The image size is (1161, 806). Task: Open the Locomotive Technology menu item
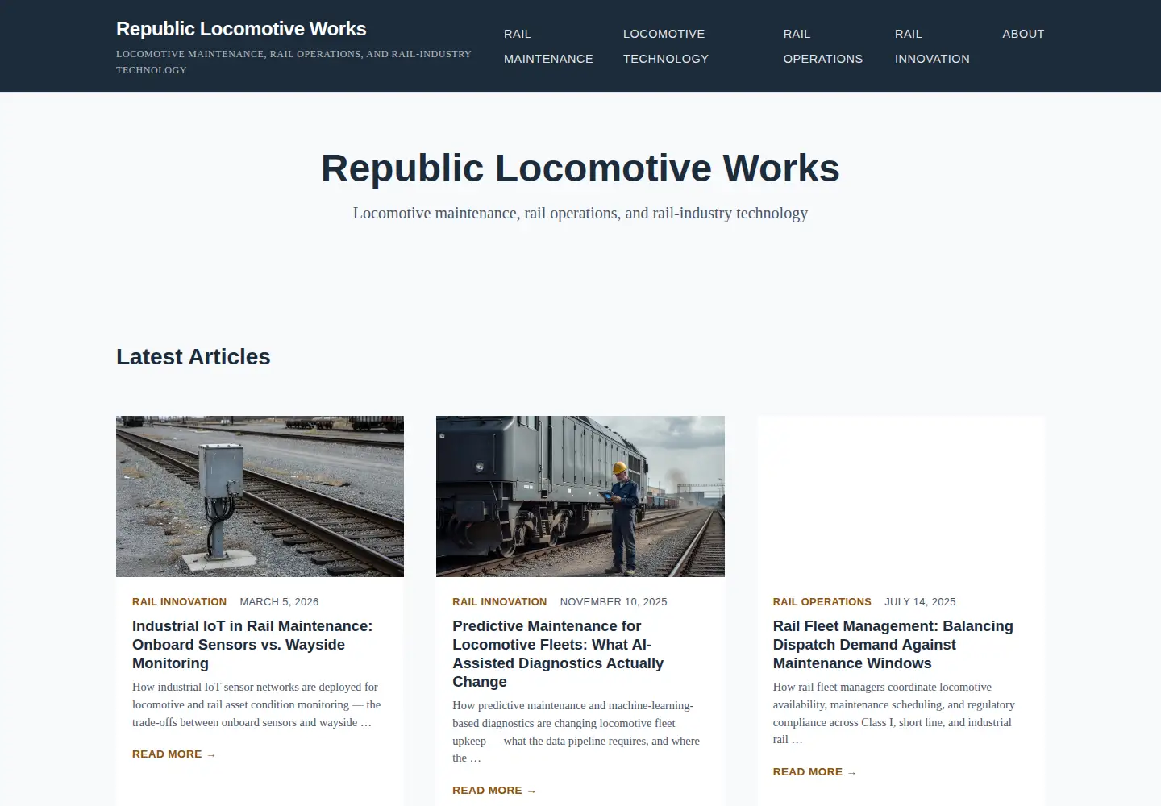click(666, 46)
